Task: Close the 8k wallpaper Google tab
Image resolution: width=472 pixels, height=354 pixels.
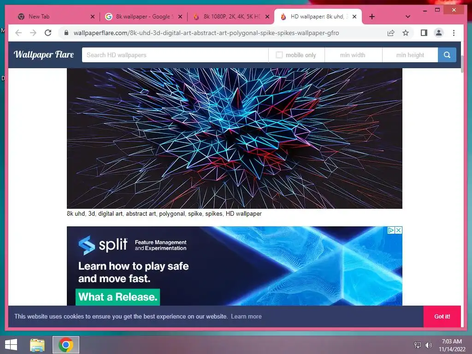Action: point(180,17)
